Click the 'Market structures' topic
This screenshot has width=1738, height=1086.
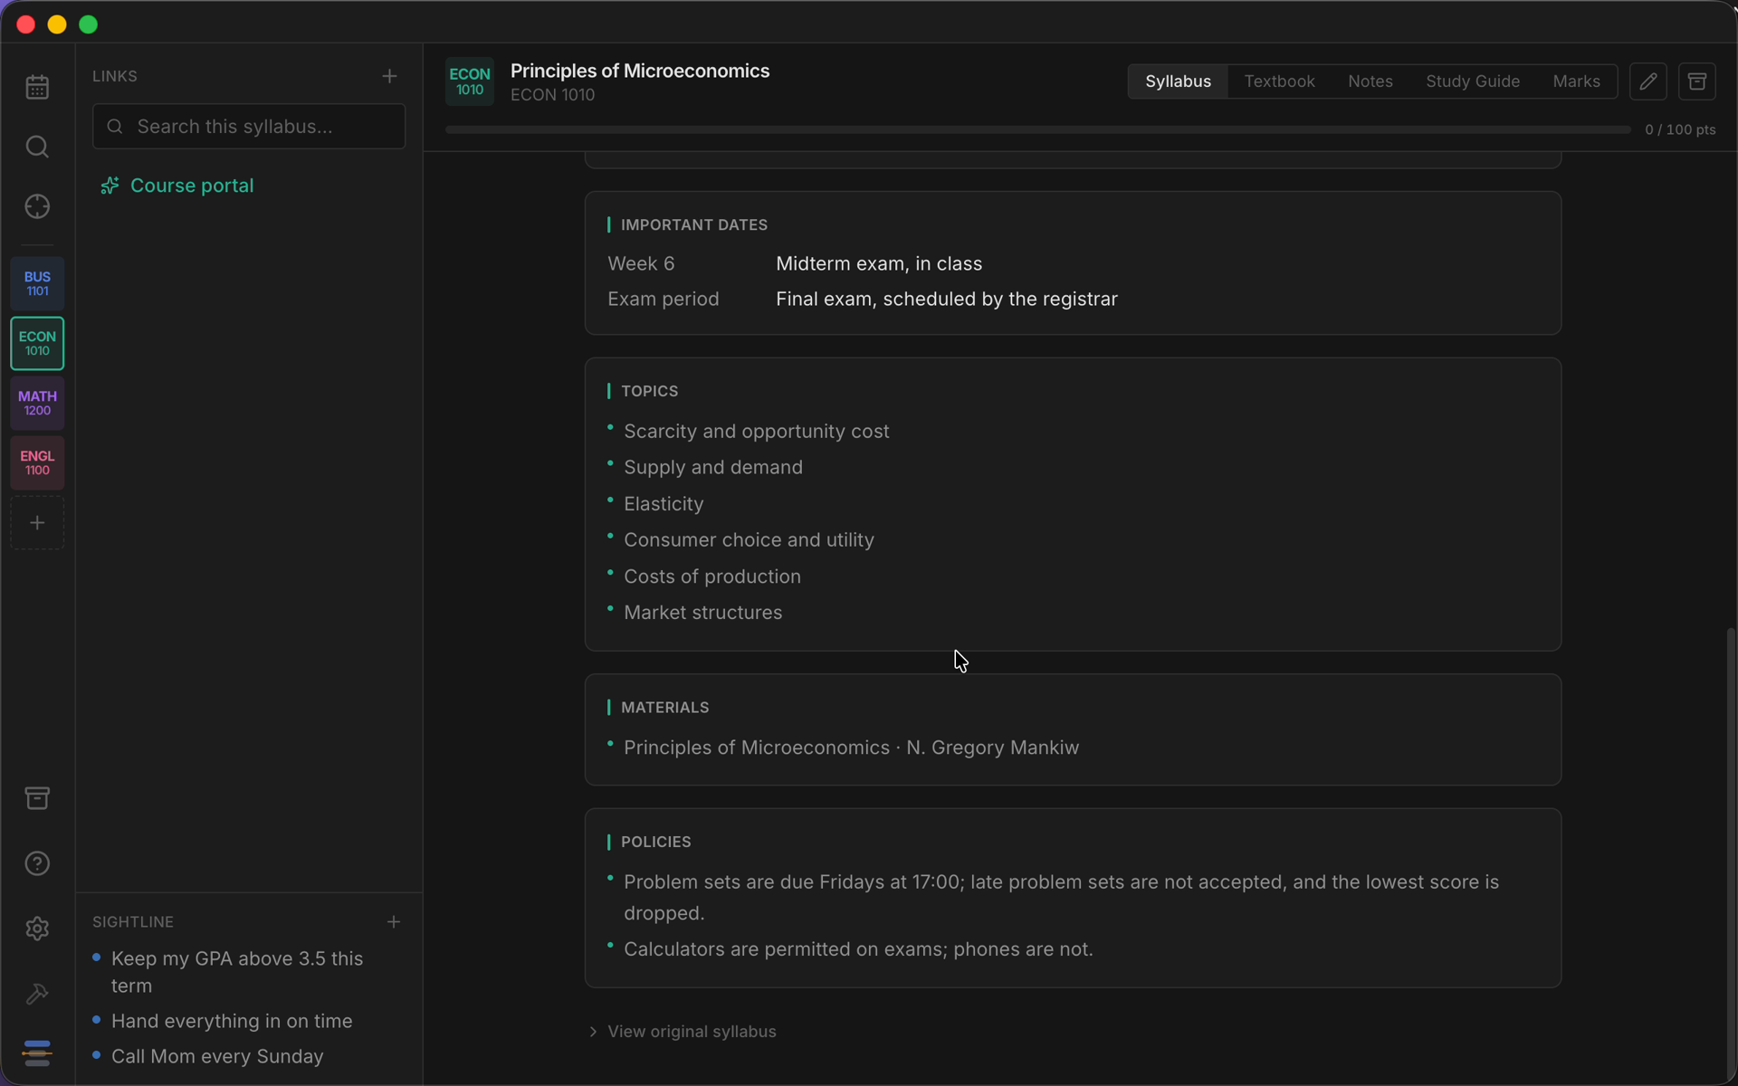point(702,613)
